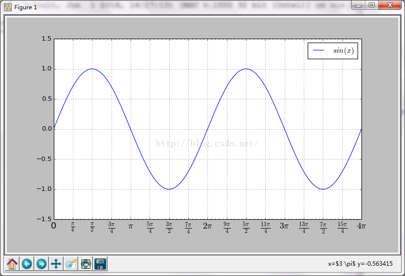Image resolution: width=405 pixels, height=276 pixels.
Task: Go forward to next view arrow
Action: coord(42,264)
